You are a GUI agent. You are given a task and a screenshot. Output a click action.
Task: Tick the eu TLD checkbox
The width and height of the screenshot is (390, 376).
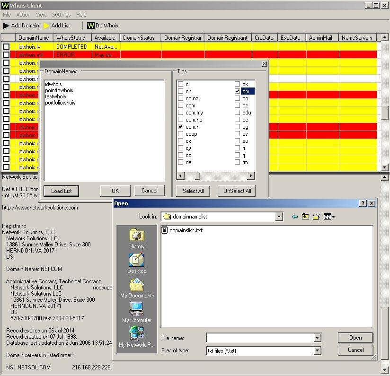pyautogui.click(x=237, y=141)
